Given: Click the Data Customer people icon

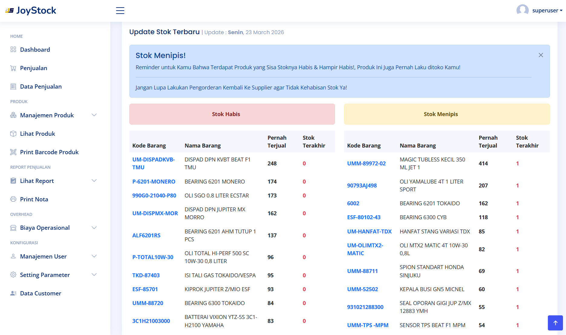Looking at the screenshot, I should coord(13,293).
